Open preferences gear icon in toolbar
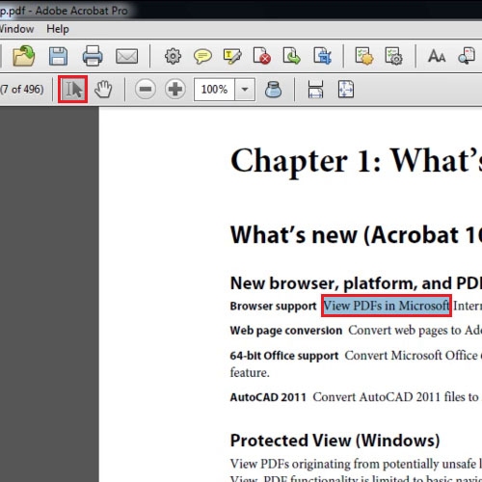The width and height of the screenshot is (482, 482). 173,56
